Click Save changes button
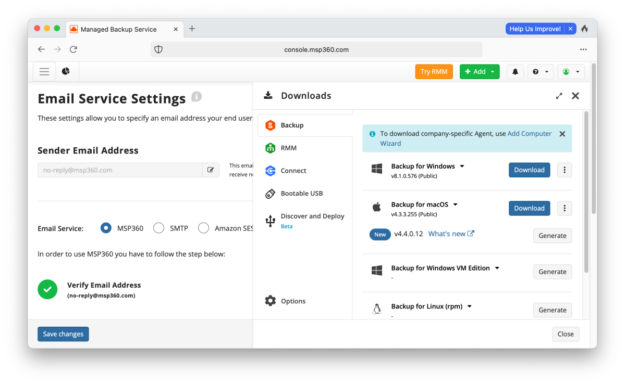The image size is (625, 385). tap(63, 334)
